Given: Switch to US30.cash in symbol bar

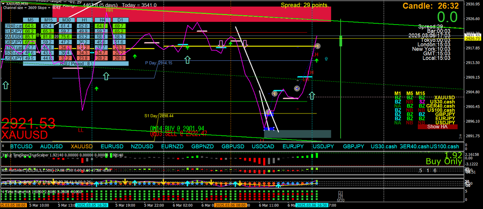Looking at the screenshot, I should pyautogui.click(x=384, y=147).
